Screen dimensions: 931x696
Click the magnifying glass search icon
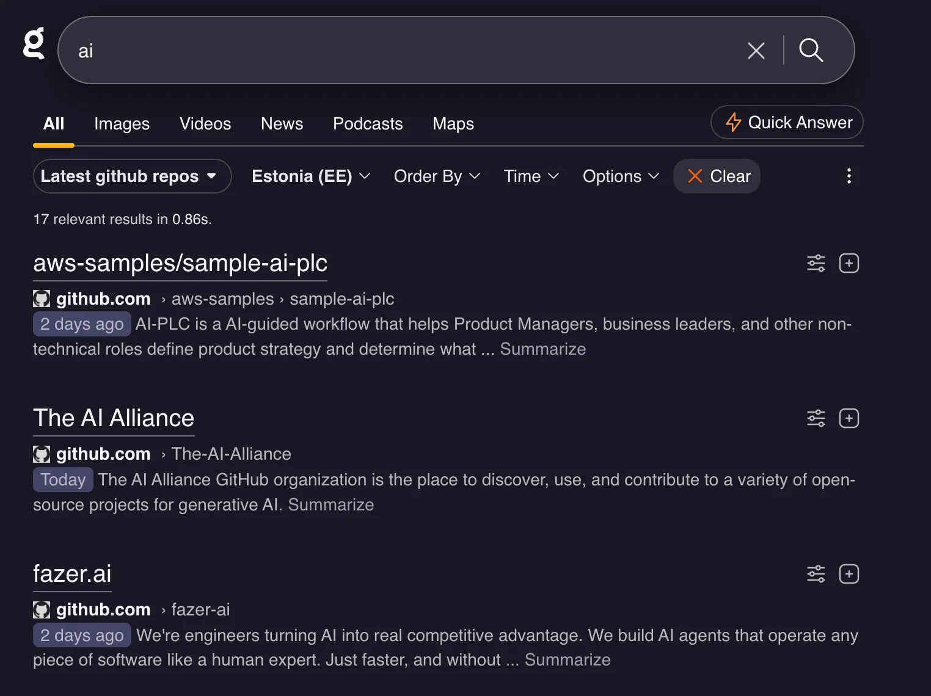point(811,50)
